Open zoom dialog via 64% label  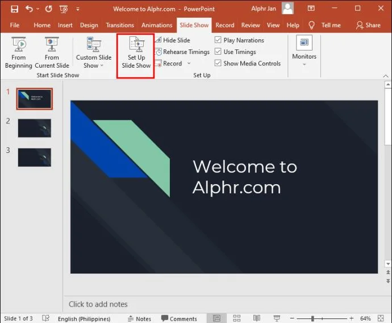pyautogui.click(x=365, y=318)
